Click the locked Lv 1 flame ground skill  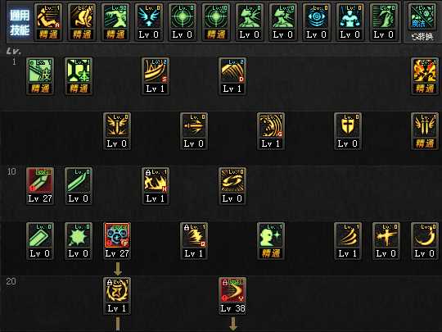tap(156, 186)
